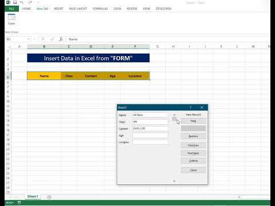Image resolution: width=275 pixels, height=206 pixels.
Task: Click the Criteria button
Action: [194, 161]
